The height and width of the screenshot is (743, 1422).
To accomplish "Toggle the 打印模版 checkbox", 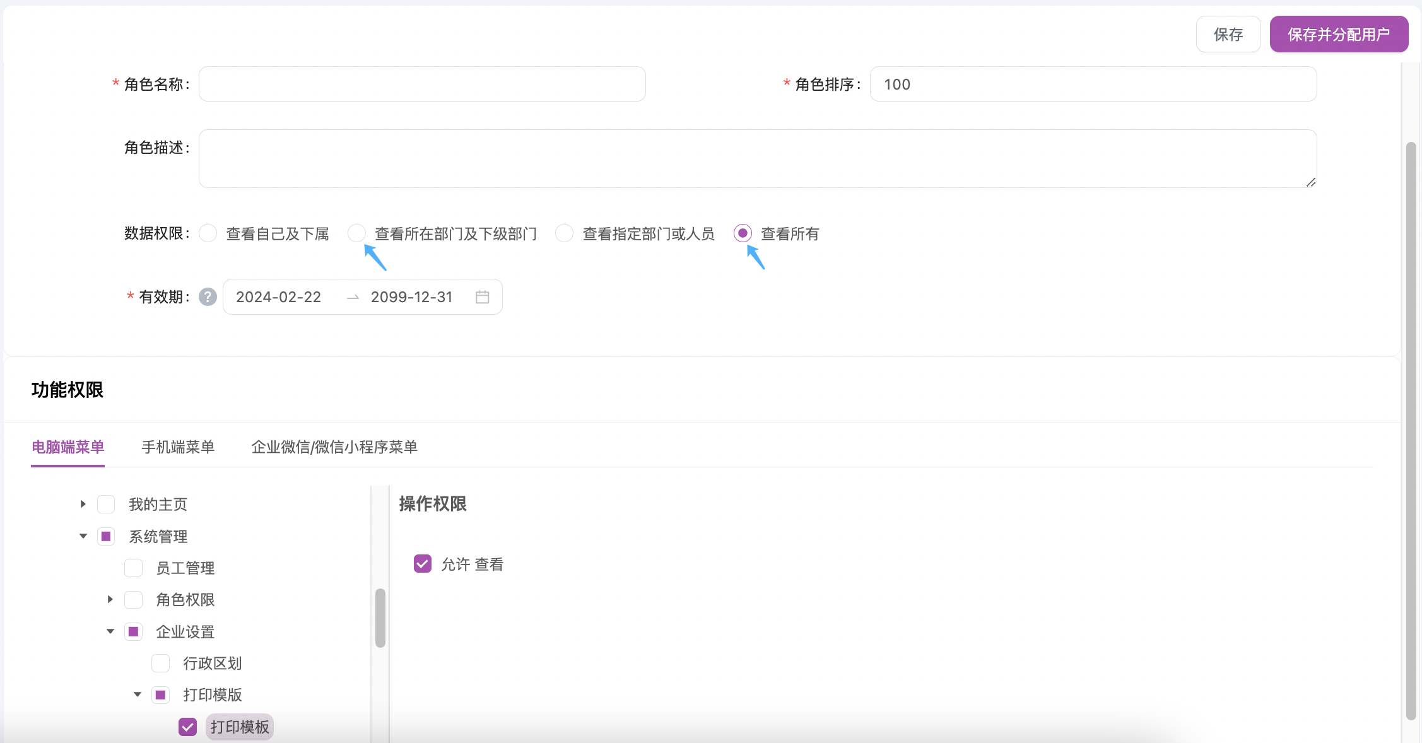I will click(x=160, y=694).
